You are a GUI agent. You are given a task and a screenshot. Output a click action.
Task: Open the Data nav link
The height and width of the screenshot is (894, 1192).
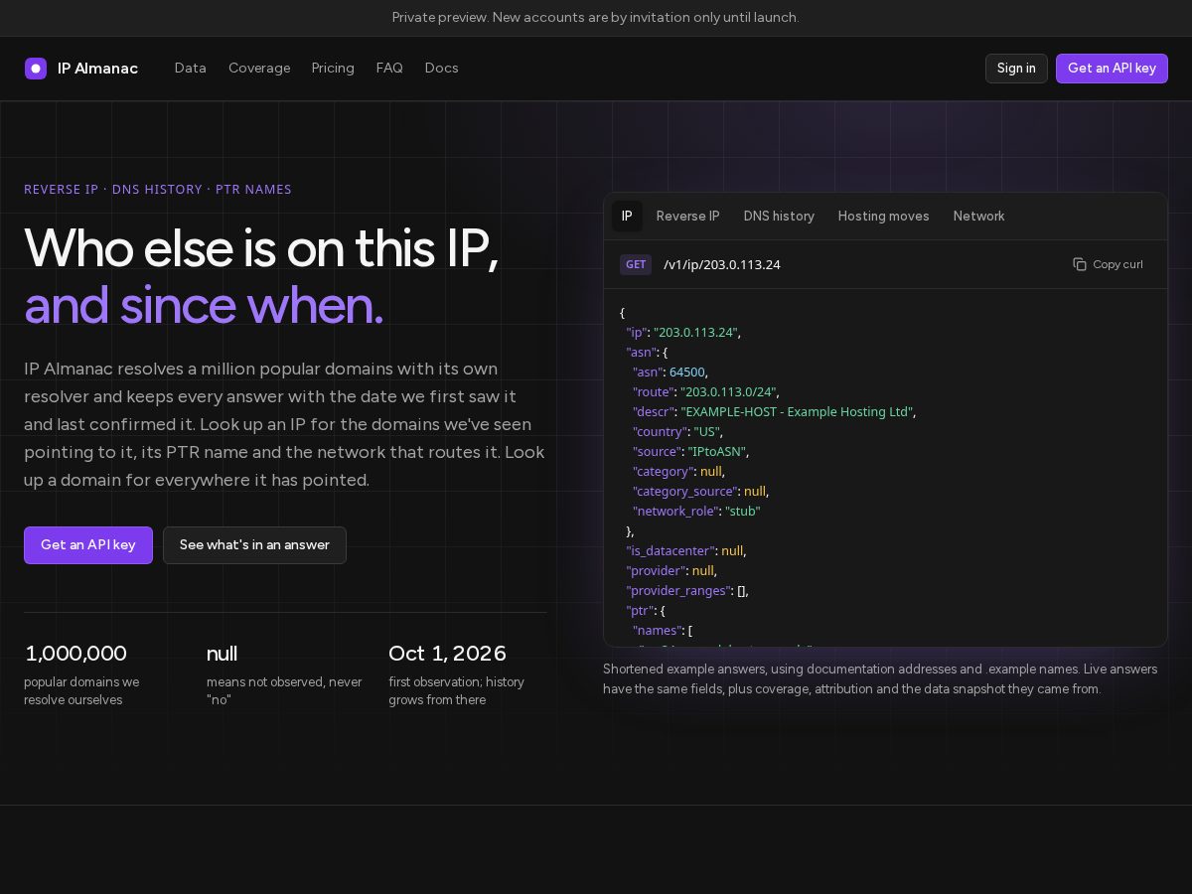(191, 69)
